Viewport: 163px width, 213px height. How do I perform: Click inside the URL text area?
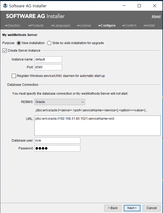(x=98, y=126)
